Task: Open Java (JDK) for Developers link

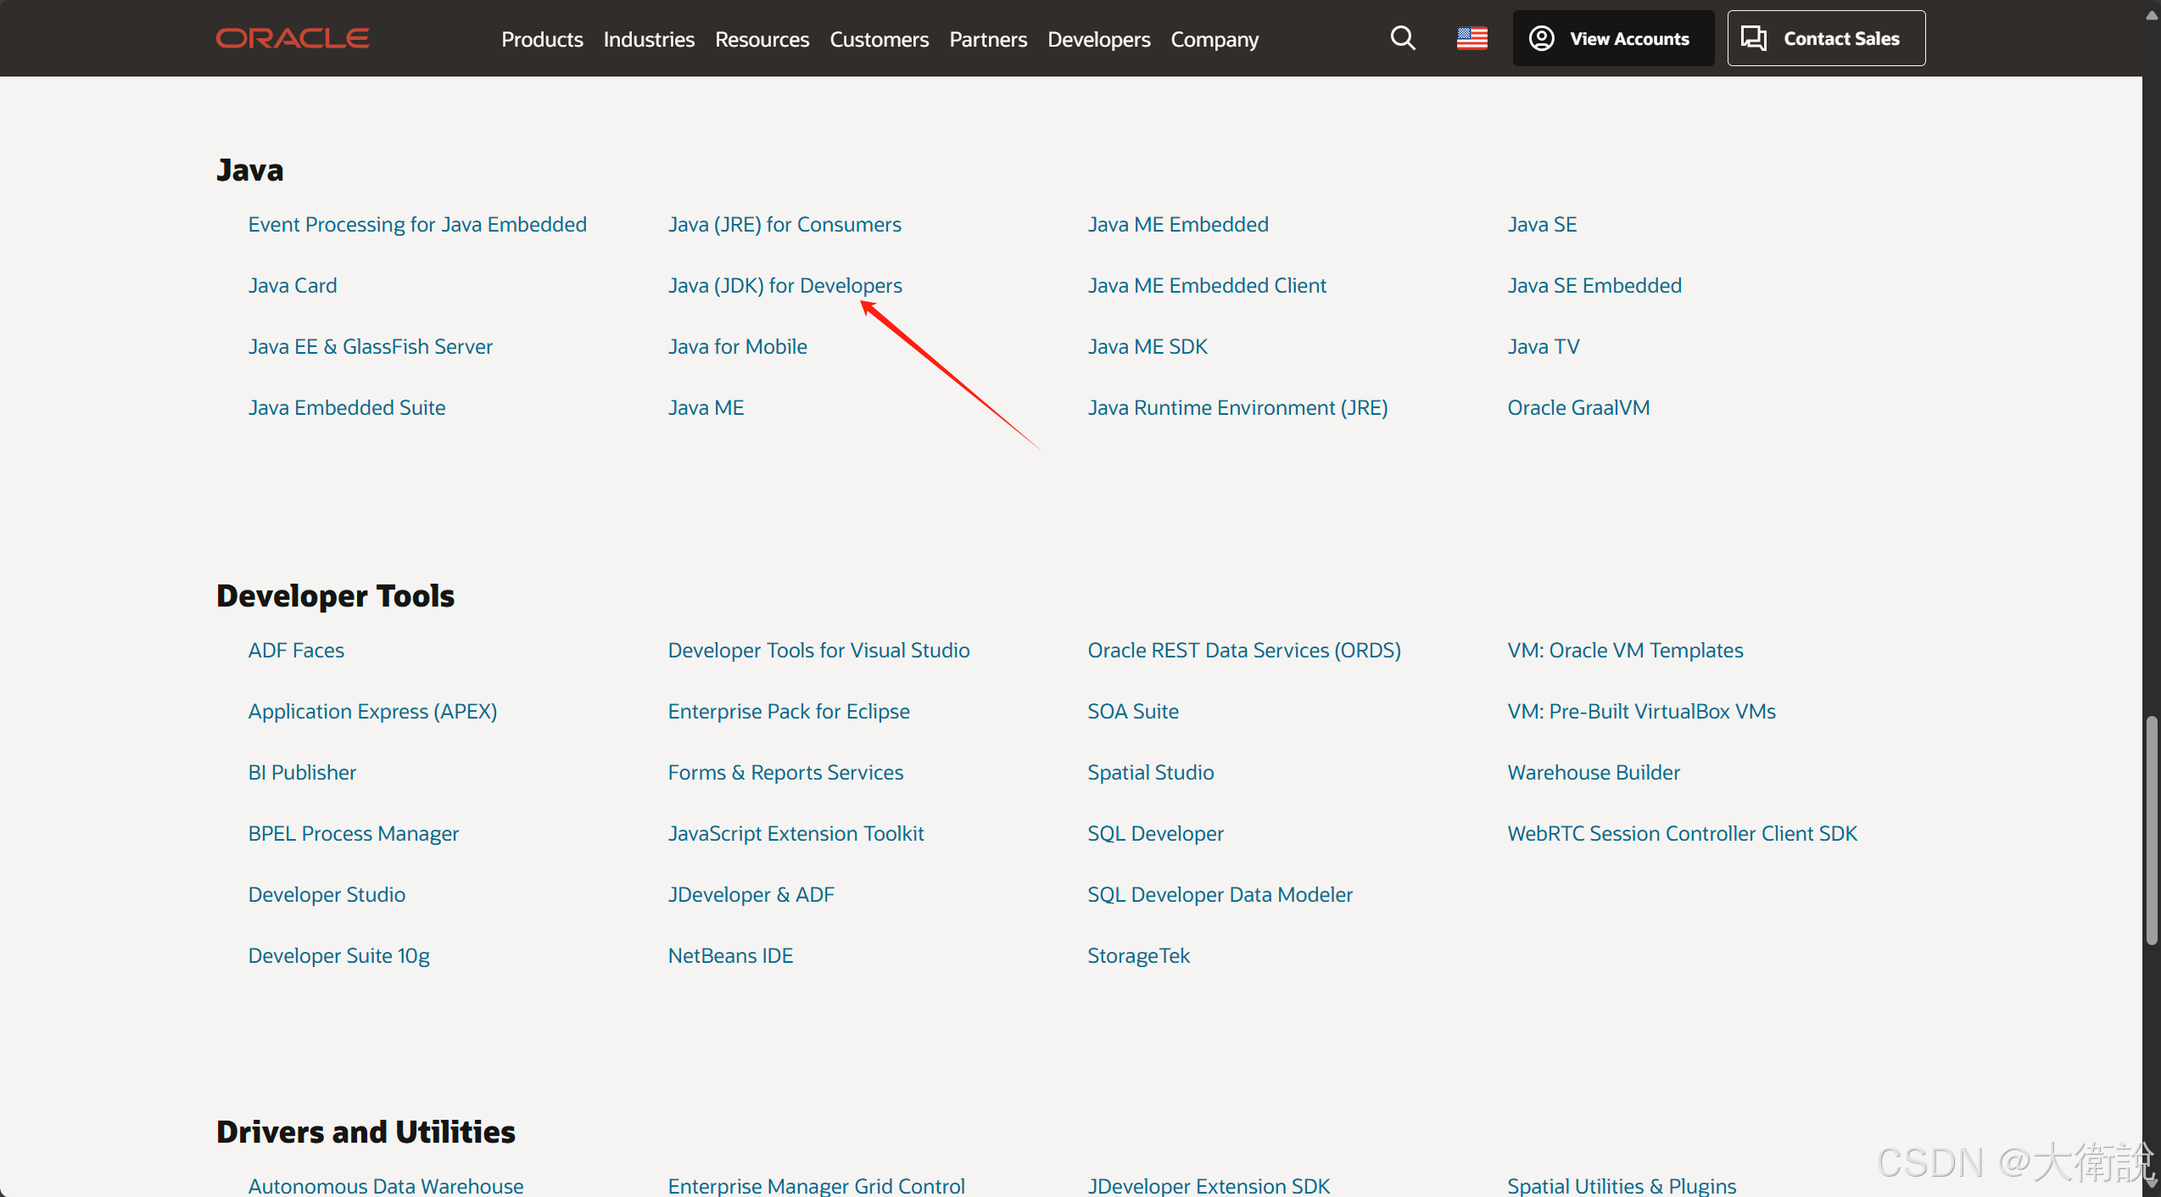Action: (x=785, y=285)
